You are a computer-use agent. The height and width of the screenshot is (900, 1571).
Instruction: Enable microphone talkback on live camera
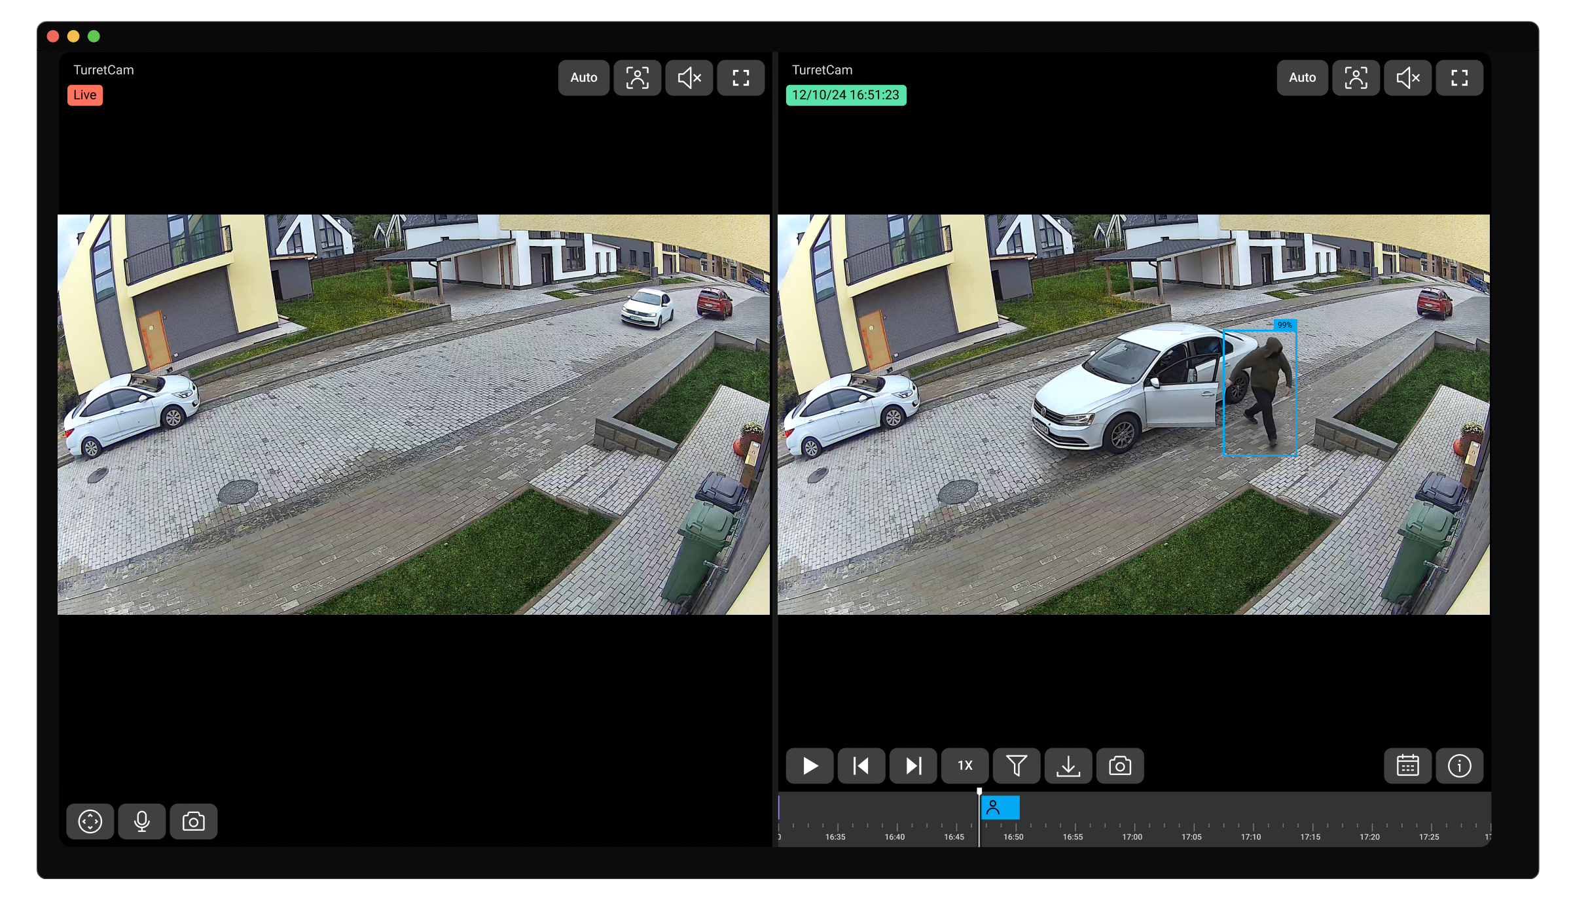(142, 821)
